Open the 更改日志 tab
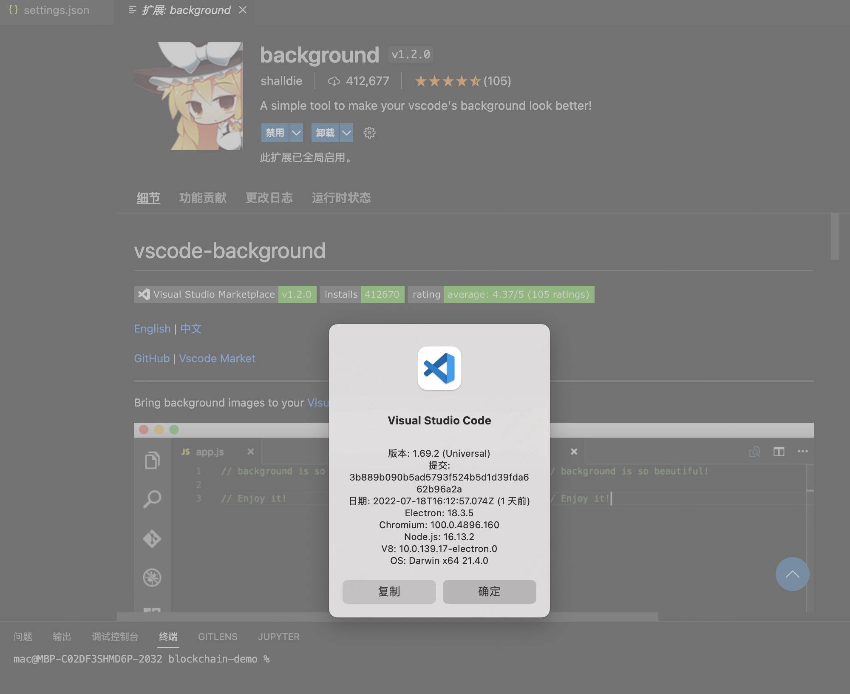850x694 pixels. [269, 198]
